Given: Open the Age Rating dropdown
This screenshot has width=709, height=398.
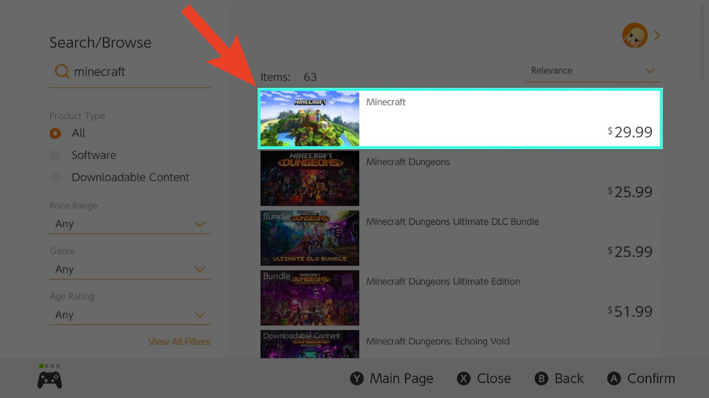Looking at the screenshot, I should (130, 315).
